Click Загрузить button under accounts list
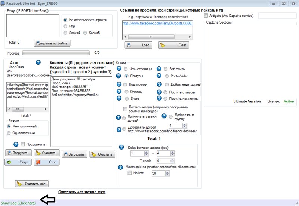Screen dimensions: 299x206 [18, 153]
